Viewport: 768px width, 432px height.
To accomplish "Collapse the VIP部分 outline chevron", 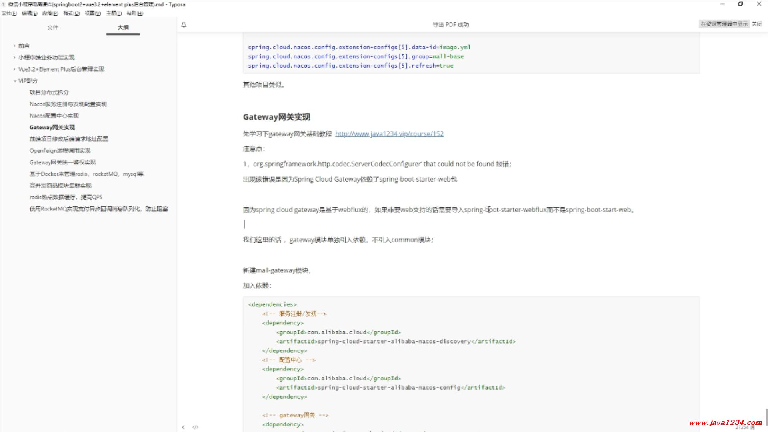I will pos(15,81).
